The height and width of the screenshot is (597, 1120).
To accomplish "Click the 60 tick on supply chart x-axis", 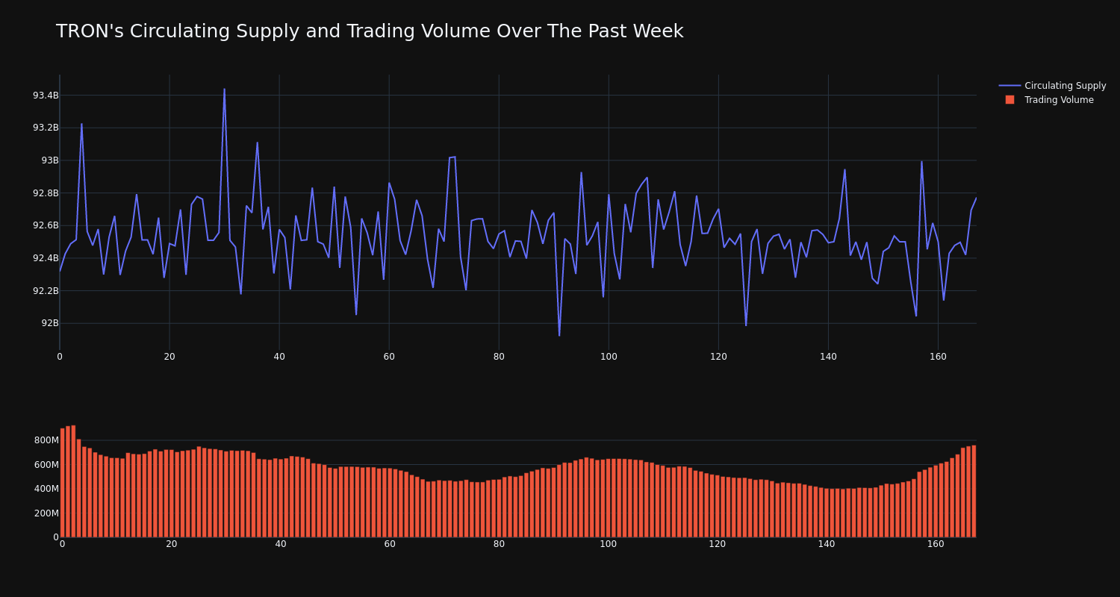I will (x=389, y=357).
